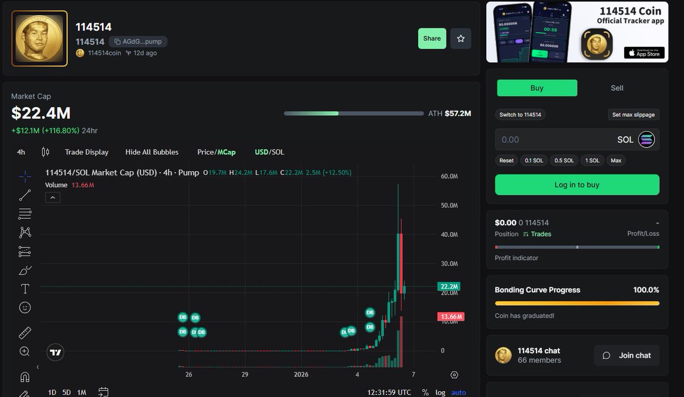Open Set max slippage
684x397 pixels.
(x=634, y=115)
